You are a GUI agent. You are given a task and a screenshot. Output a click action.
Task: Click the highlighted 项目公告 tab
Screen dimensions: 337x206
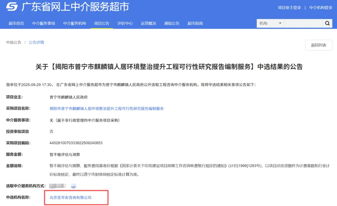pyautogui.click(x=102, y=23)
